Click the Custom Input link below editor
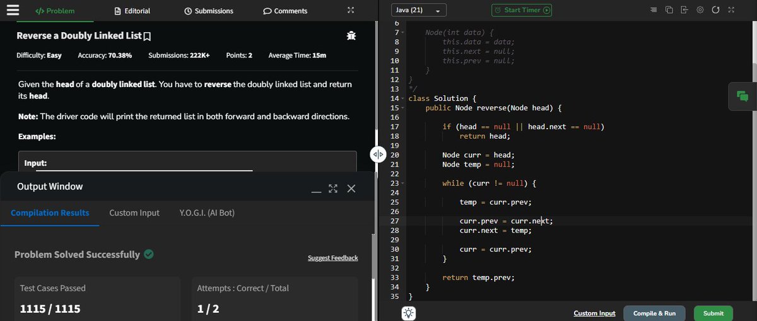This screenshot has height=321, width=757. coord(594,313)
